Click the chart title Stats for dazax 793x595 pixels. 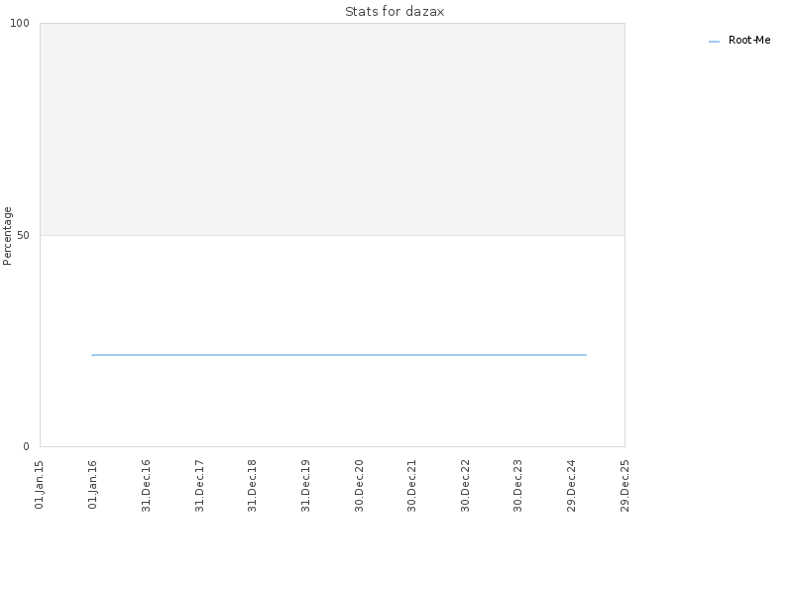click(395, 12)
